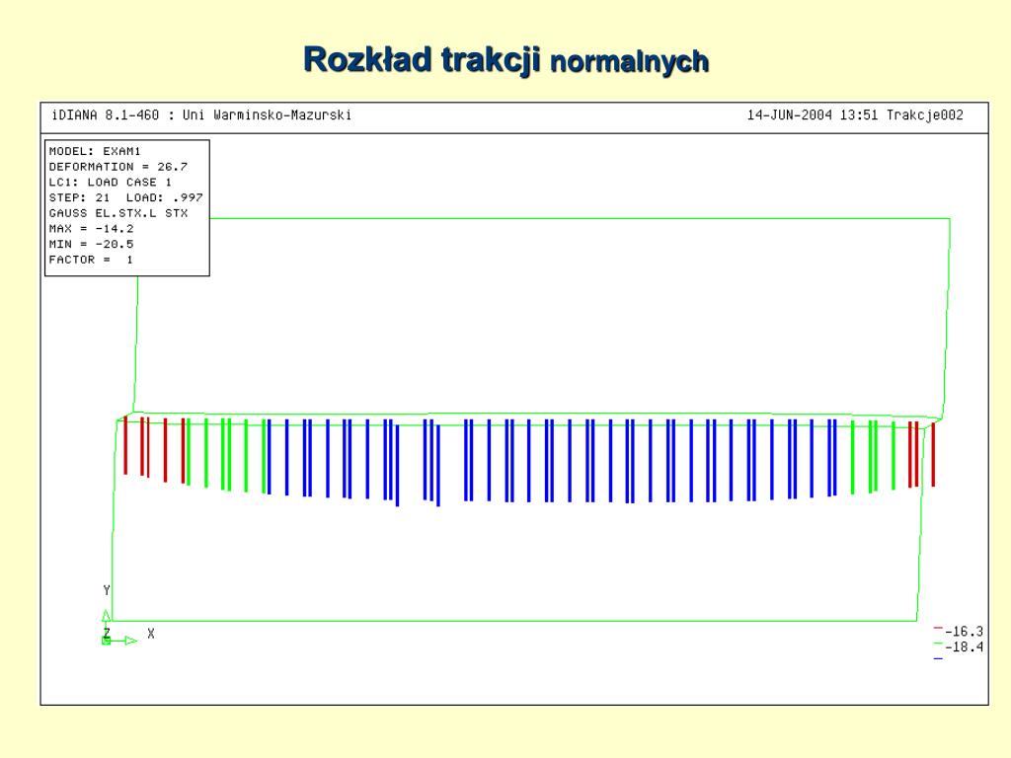Click the red legend marker at -16.3

938,628
